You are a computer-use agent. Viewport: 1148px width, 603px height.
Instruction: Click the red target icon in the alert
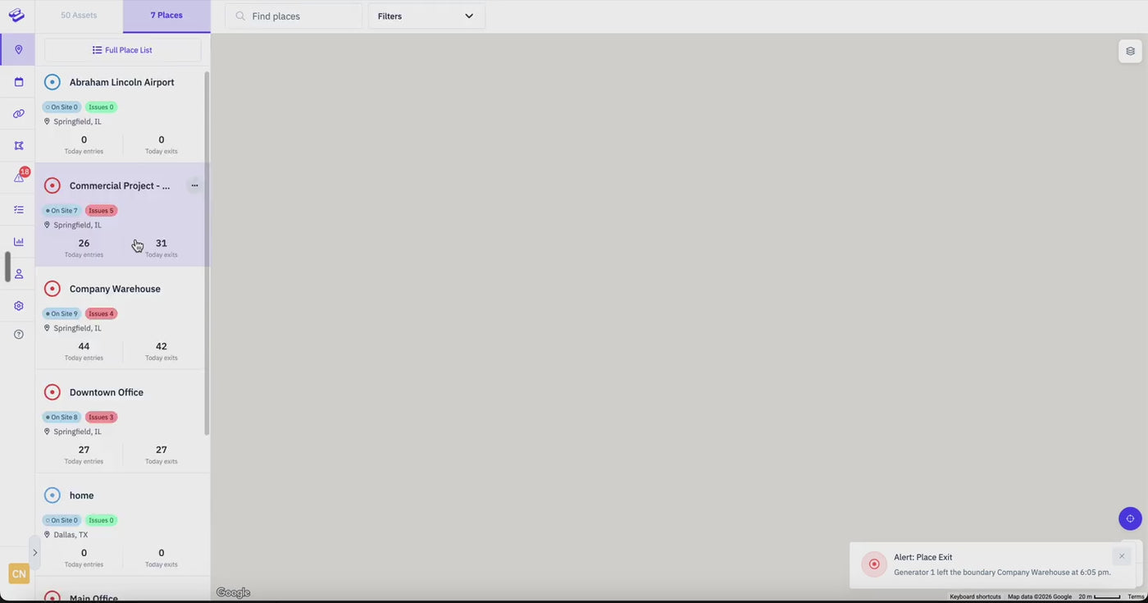(x=874, y=564)
